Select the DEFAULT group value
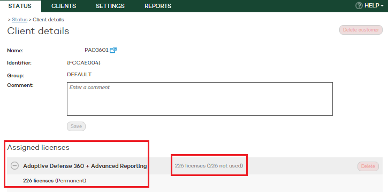The width and height of the screenshot is (388, 192). pos(79,75)
